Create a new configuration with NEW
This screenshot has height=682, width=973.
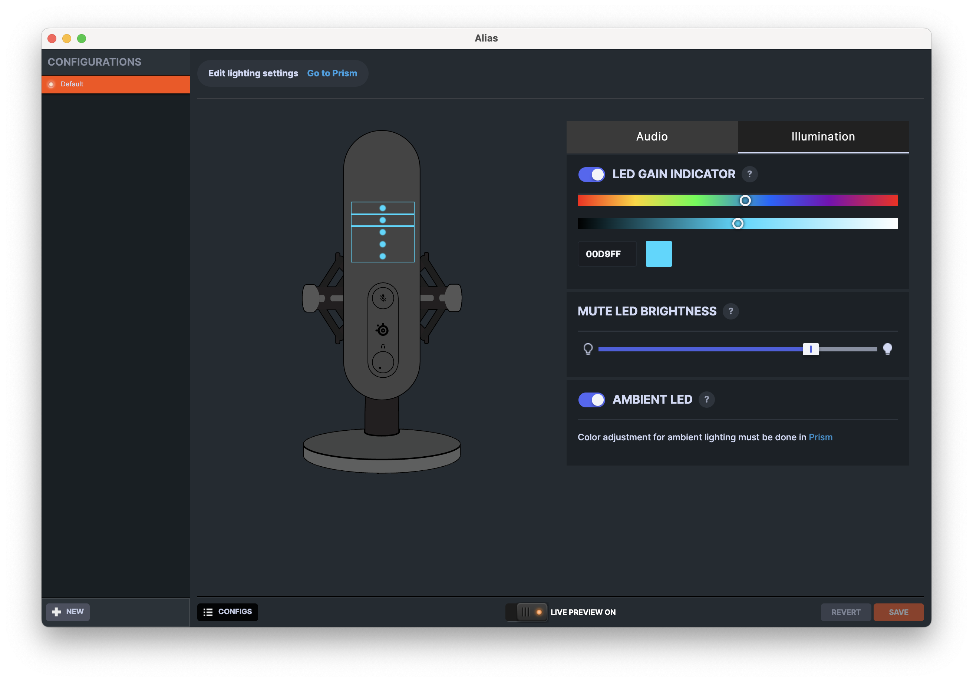click(68, 612)
